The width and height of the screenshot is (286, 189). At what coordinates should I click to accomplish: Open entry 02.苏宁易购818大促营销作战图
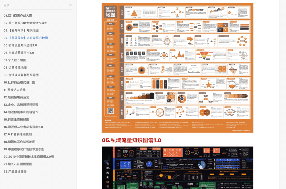tap(25, 23)
